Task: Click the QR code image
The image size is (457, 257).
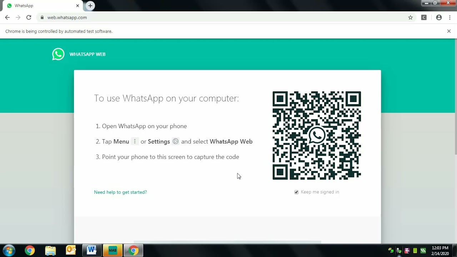Action: [317, 135]
